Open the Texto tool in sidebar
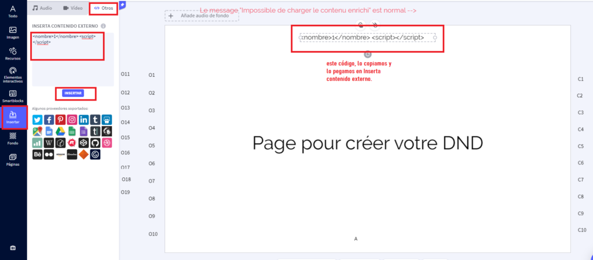 (x=13, y=11)
